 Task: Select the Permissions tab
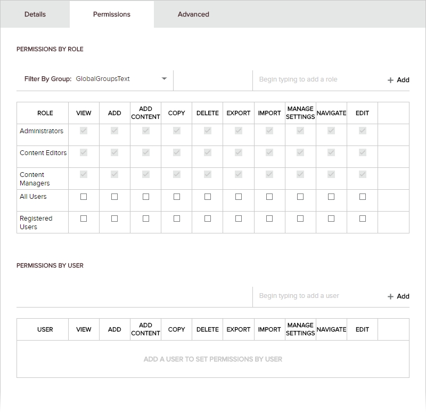(112, 14)
